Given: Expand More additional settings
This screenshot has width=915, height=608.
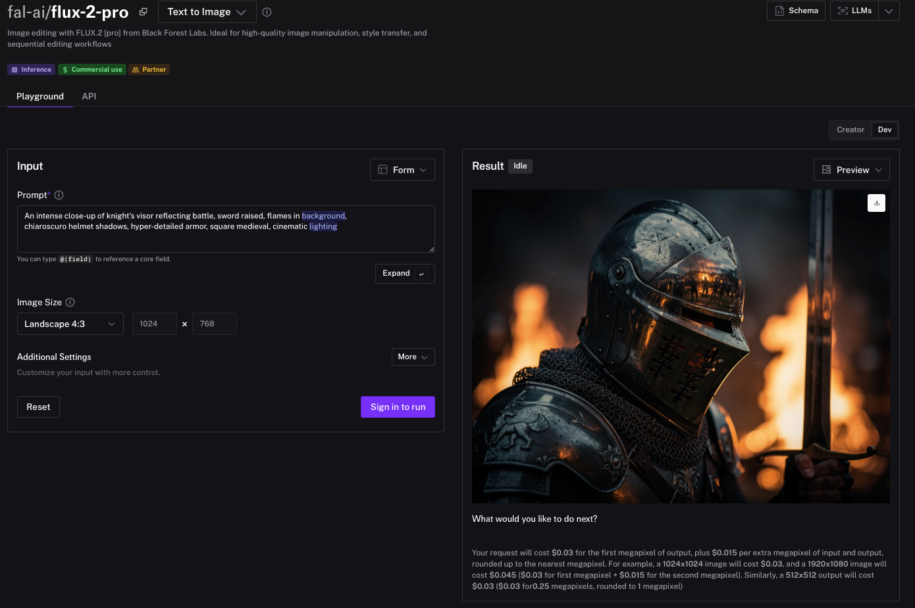Looking at the screenshot, I should [413, 357].
